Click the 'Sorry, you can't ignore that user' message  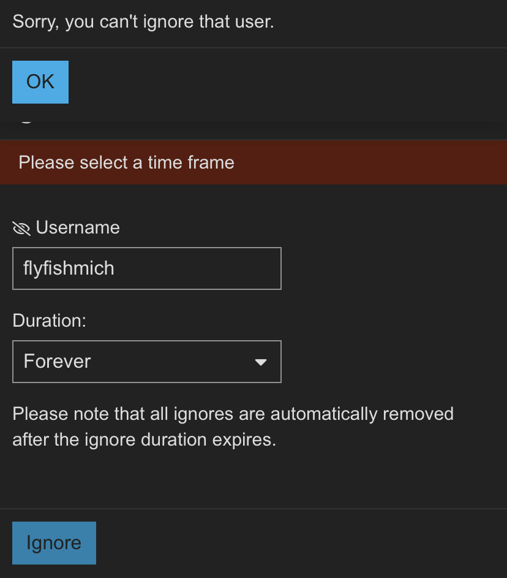coord(143,22)
